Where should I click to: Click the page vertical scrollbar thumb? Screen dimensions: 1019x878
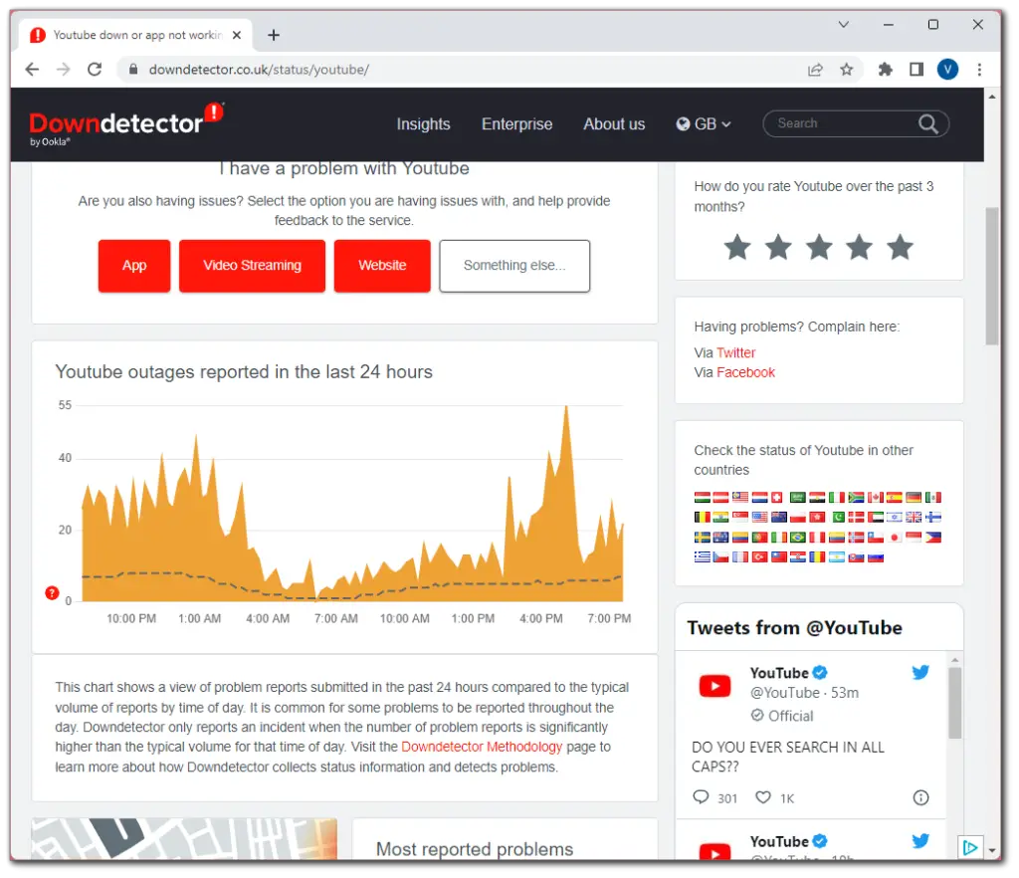click(992, 274)
